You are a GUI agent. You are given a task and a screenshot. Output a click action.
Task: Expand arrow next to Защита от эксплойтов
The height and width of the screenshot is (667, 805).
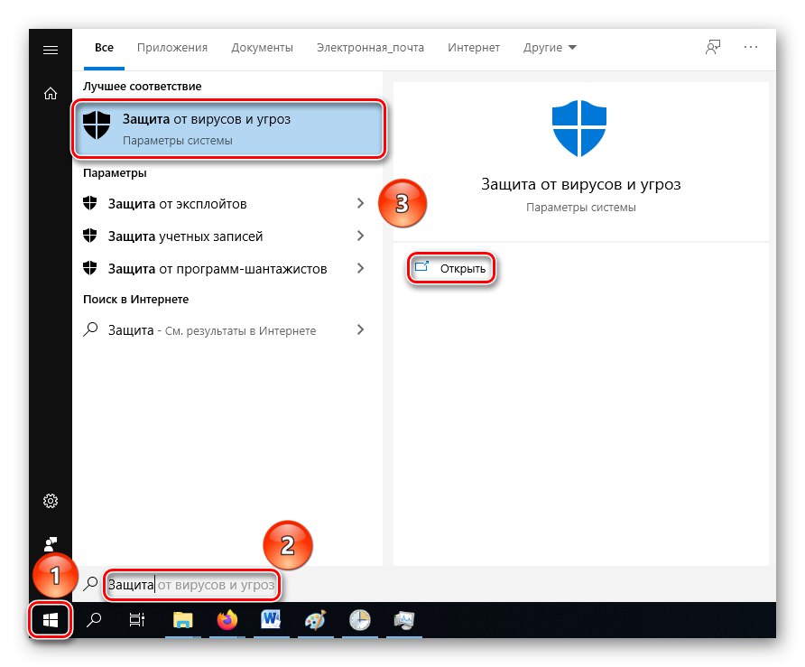coord(360,204)
